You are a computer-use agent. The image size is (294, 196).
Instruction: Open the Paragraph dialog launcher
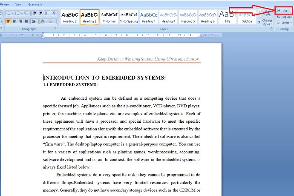[x=55, y=29]
